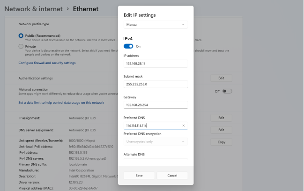This screenshot has width=304, height=191.
Task: Select the Private network profile radio button
Action: coord(21,46)
